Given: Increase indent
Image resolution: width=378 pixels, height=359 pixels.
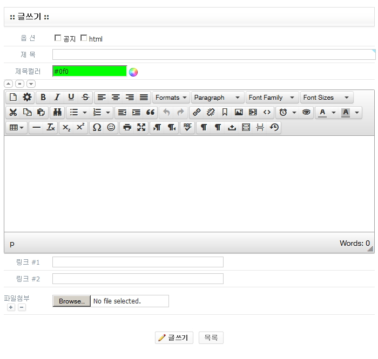Looking at the screenshot, I should pos(136,112).
